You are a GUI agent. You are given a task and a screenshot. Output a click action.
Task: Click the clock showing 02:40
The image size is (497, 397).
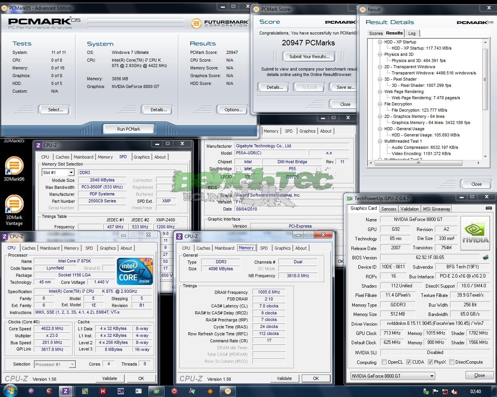[475, 392]
